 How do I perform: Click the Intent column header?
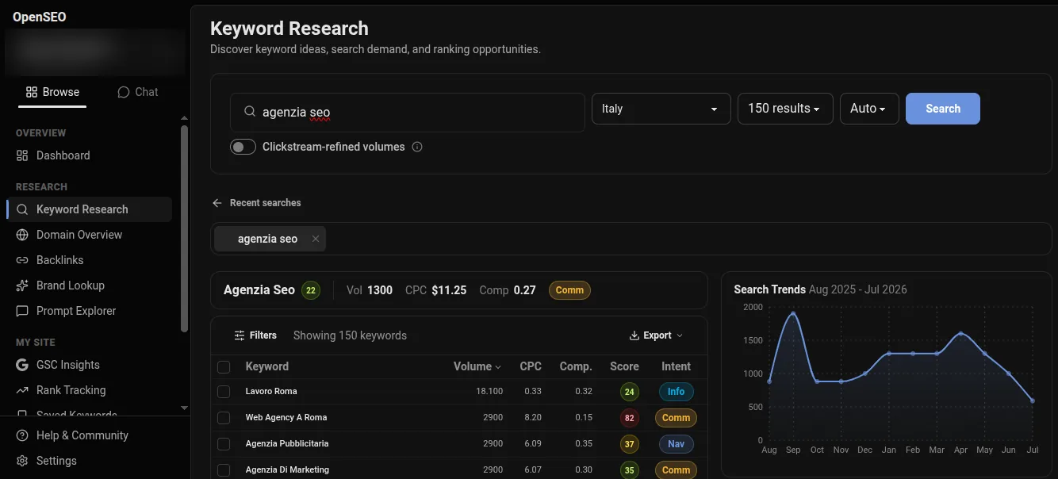pyautogui.click(x=676, y=366)
